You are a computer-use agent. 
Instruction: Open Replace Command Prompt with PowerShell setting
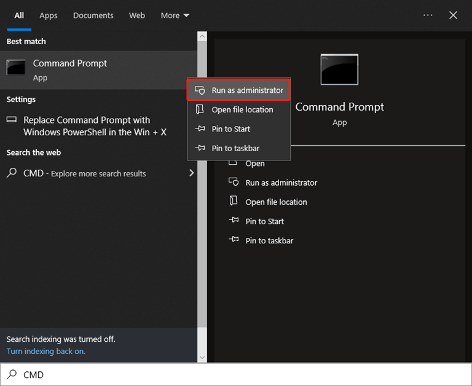(x=99, y=126)
